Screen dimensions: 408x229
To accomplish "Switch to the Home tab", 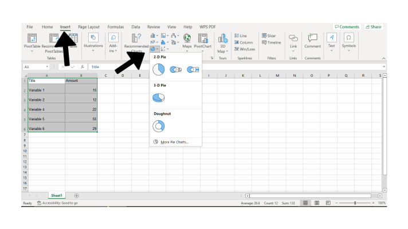I will tap(48, 27).
